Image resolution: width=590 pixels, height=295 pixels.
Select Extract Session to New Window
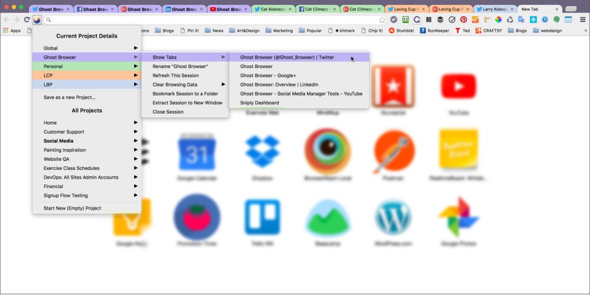tap(185, 103)
